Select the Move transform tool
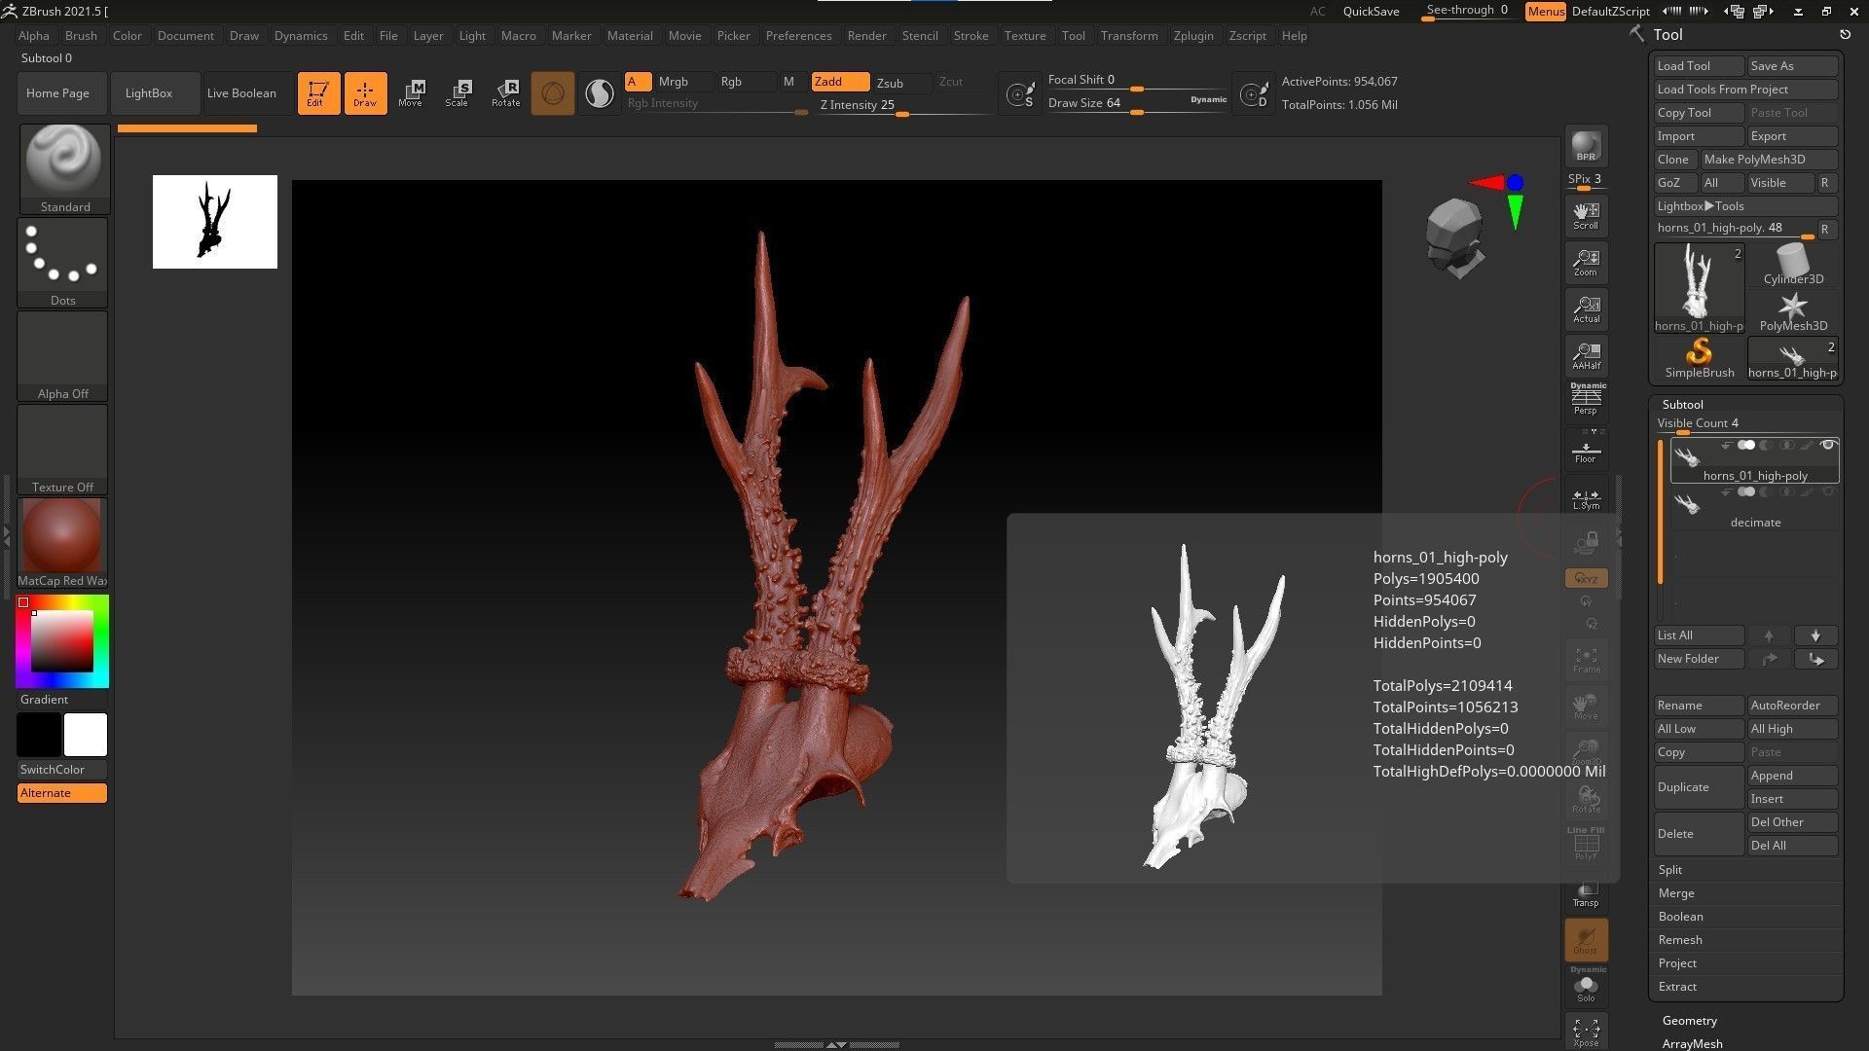This screenshot has width=1869, height=1051. click(x=411, y=93)
